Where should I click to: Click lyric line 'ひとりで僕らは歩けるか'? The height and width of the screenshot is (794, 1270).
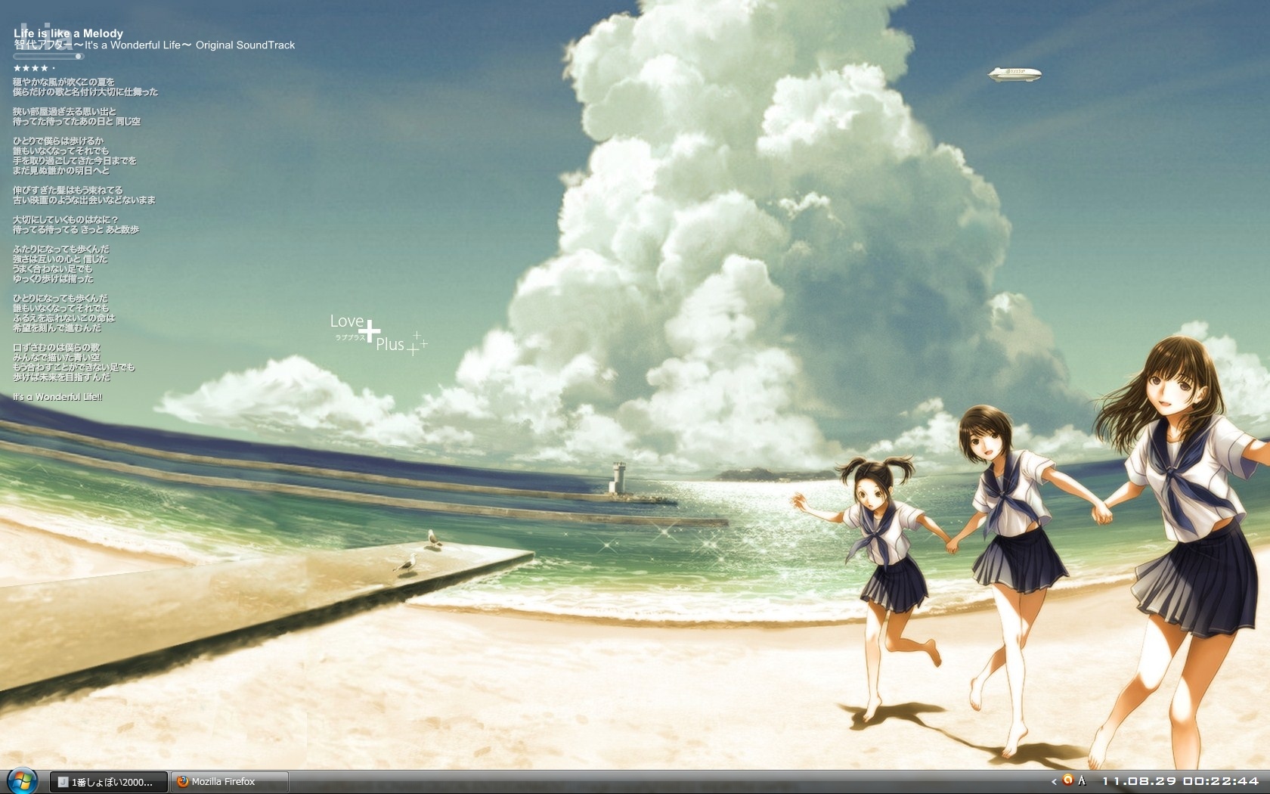58,141
